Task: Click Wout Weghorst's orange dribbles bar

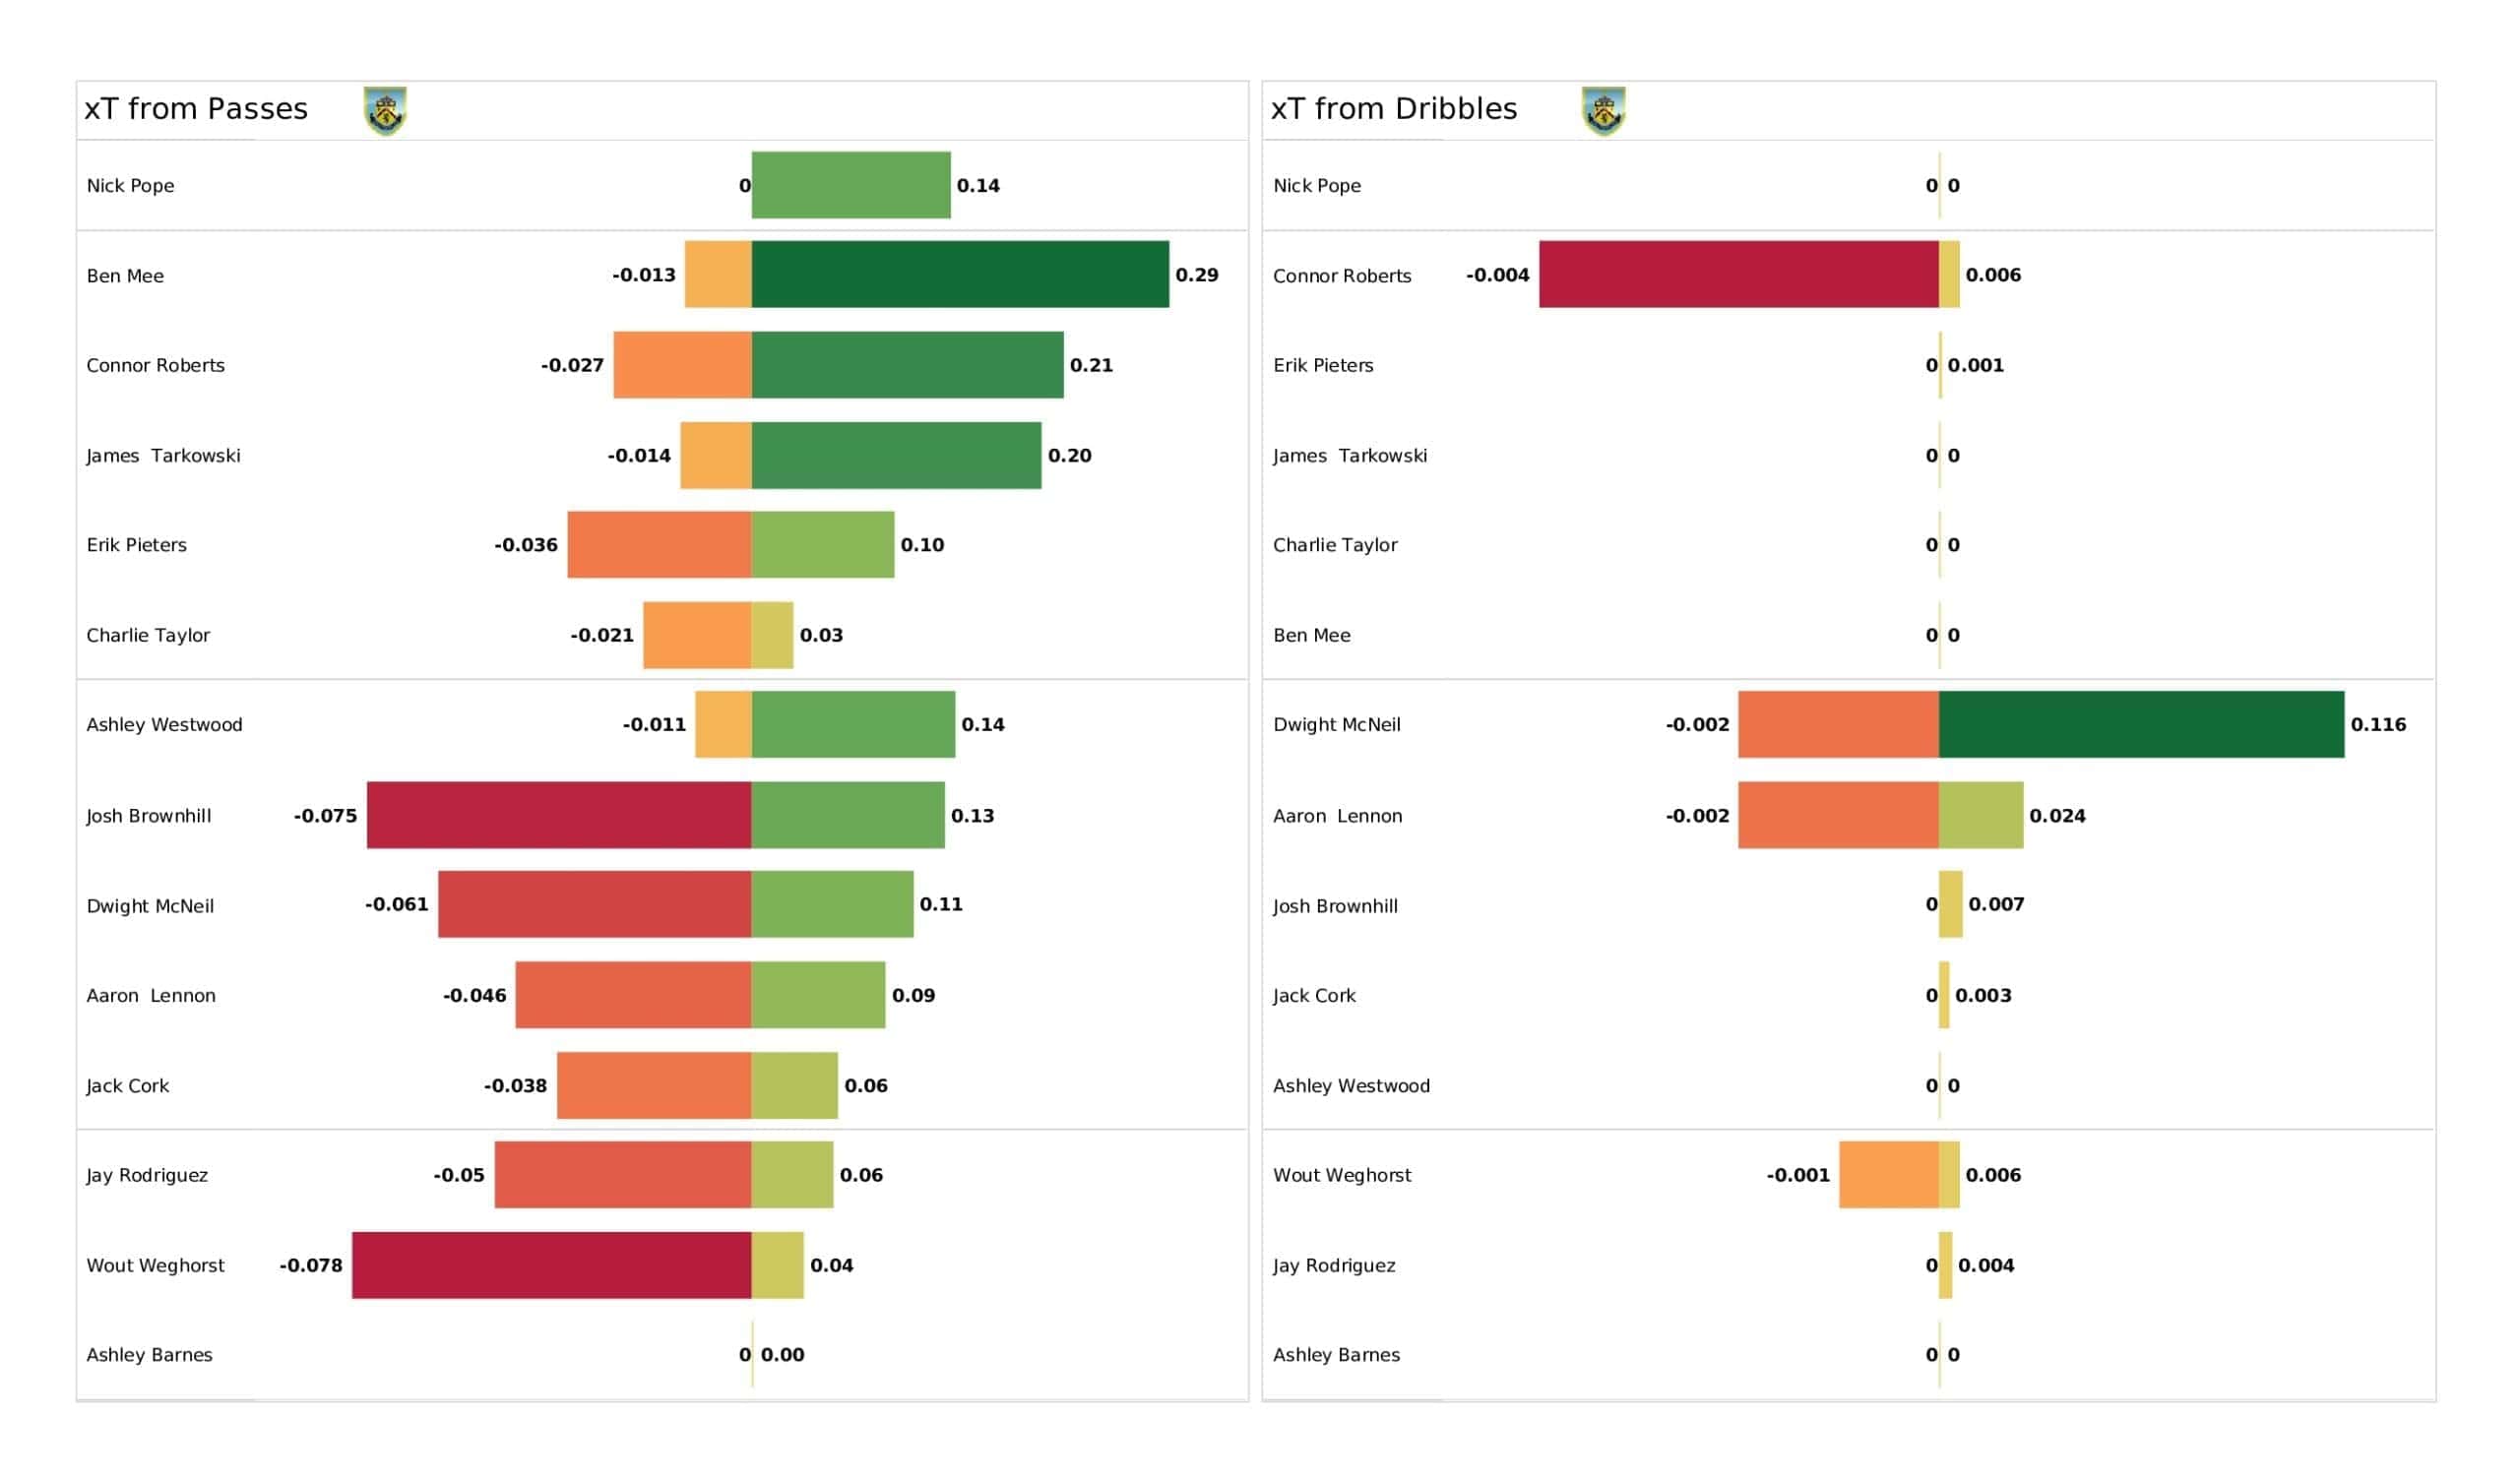Action: pyautogui.click(x=1889, y=1175)
